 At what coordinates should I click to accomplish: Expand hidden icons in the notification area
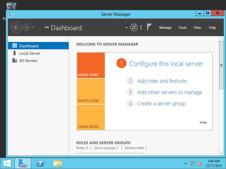pyautogui.click(x=186, y=163)
